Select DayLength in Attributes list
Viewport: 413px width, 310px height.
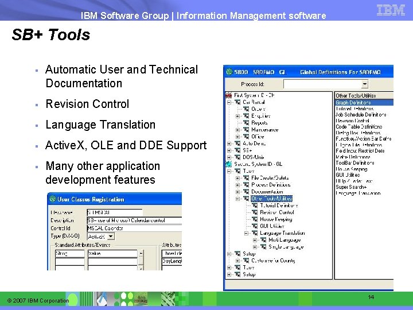[x=172, y=261]
